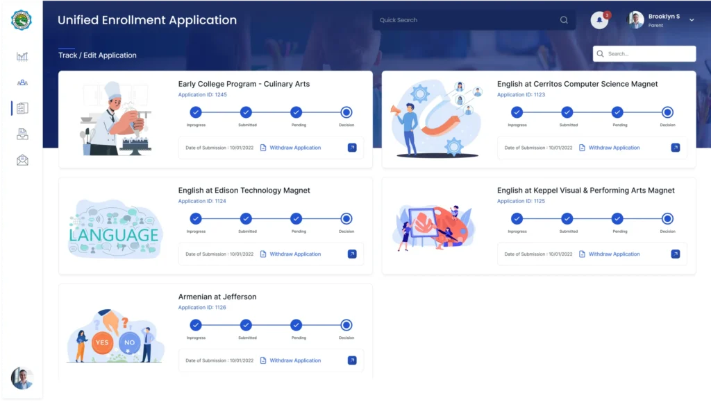
Task: Open Armenian at Jefferson details arrow icon
Action: click(352, 360)
